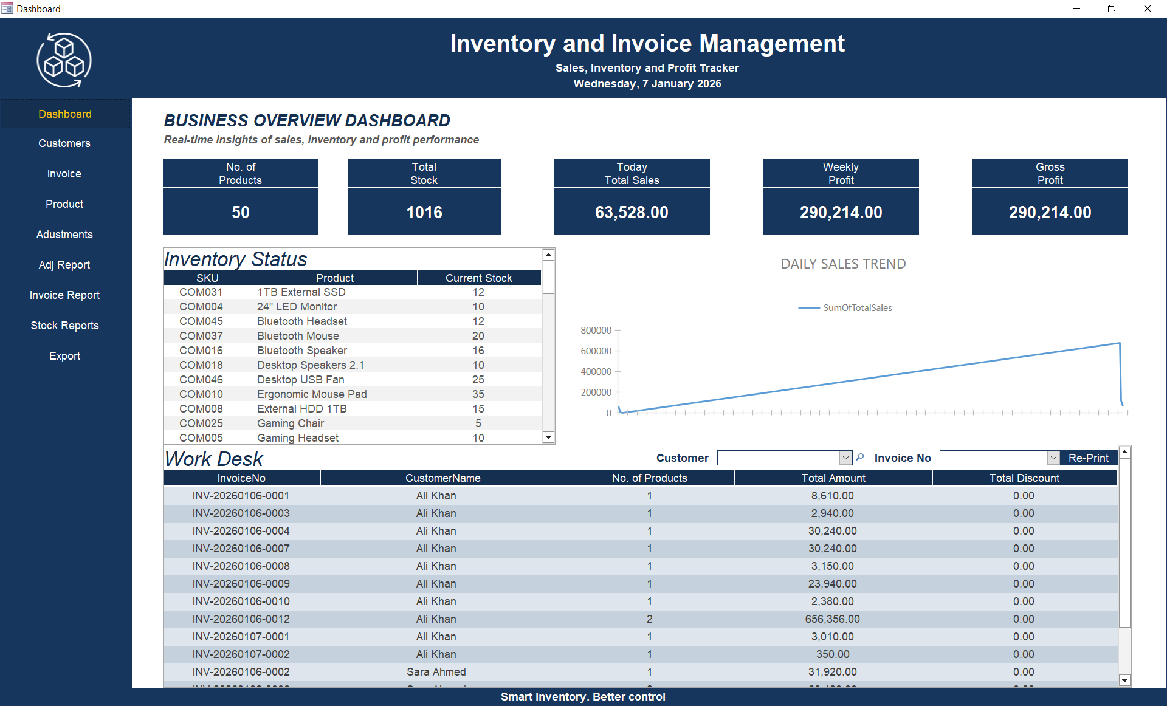The image size is (1167, 706).
Task: Open Stock Reports in the sidebar
Action: coord(64,326)
